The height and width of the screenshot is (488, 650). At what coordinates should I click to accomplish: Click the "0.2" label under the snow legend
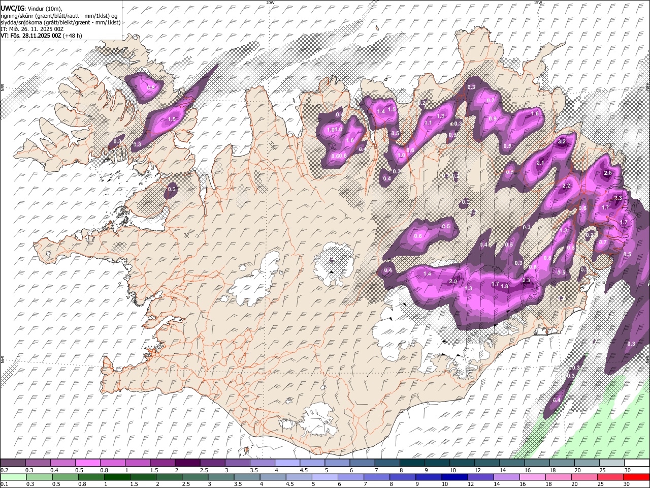[4, 470]
